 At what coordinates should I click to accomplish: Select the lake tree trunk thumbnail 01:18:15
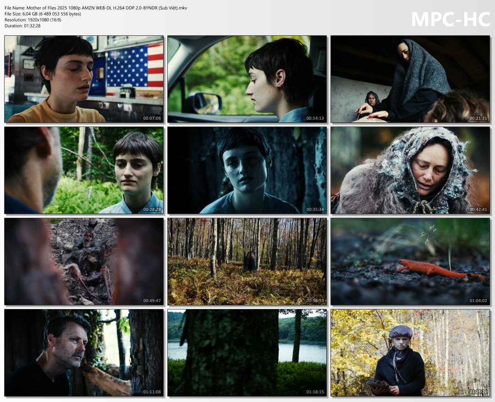pos(247,353)
